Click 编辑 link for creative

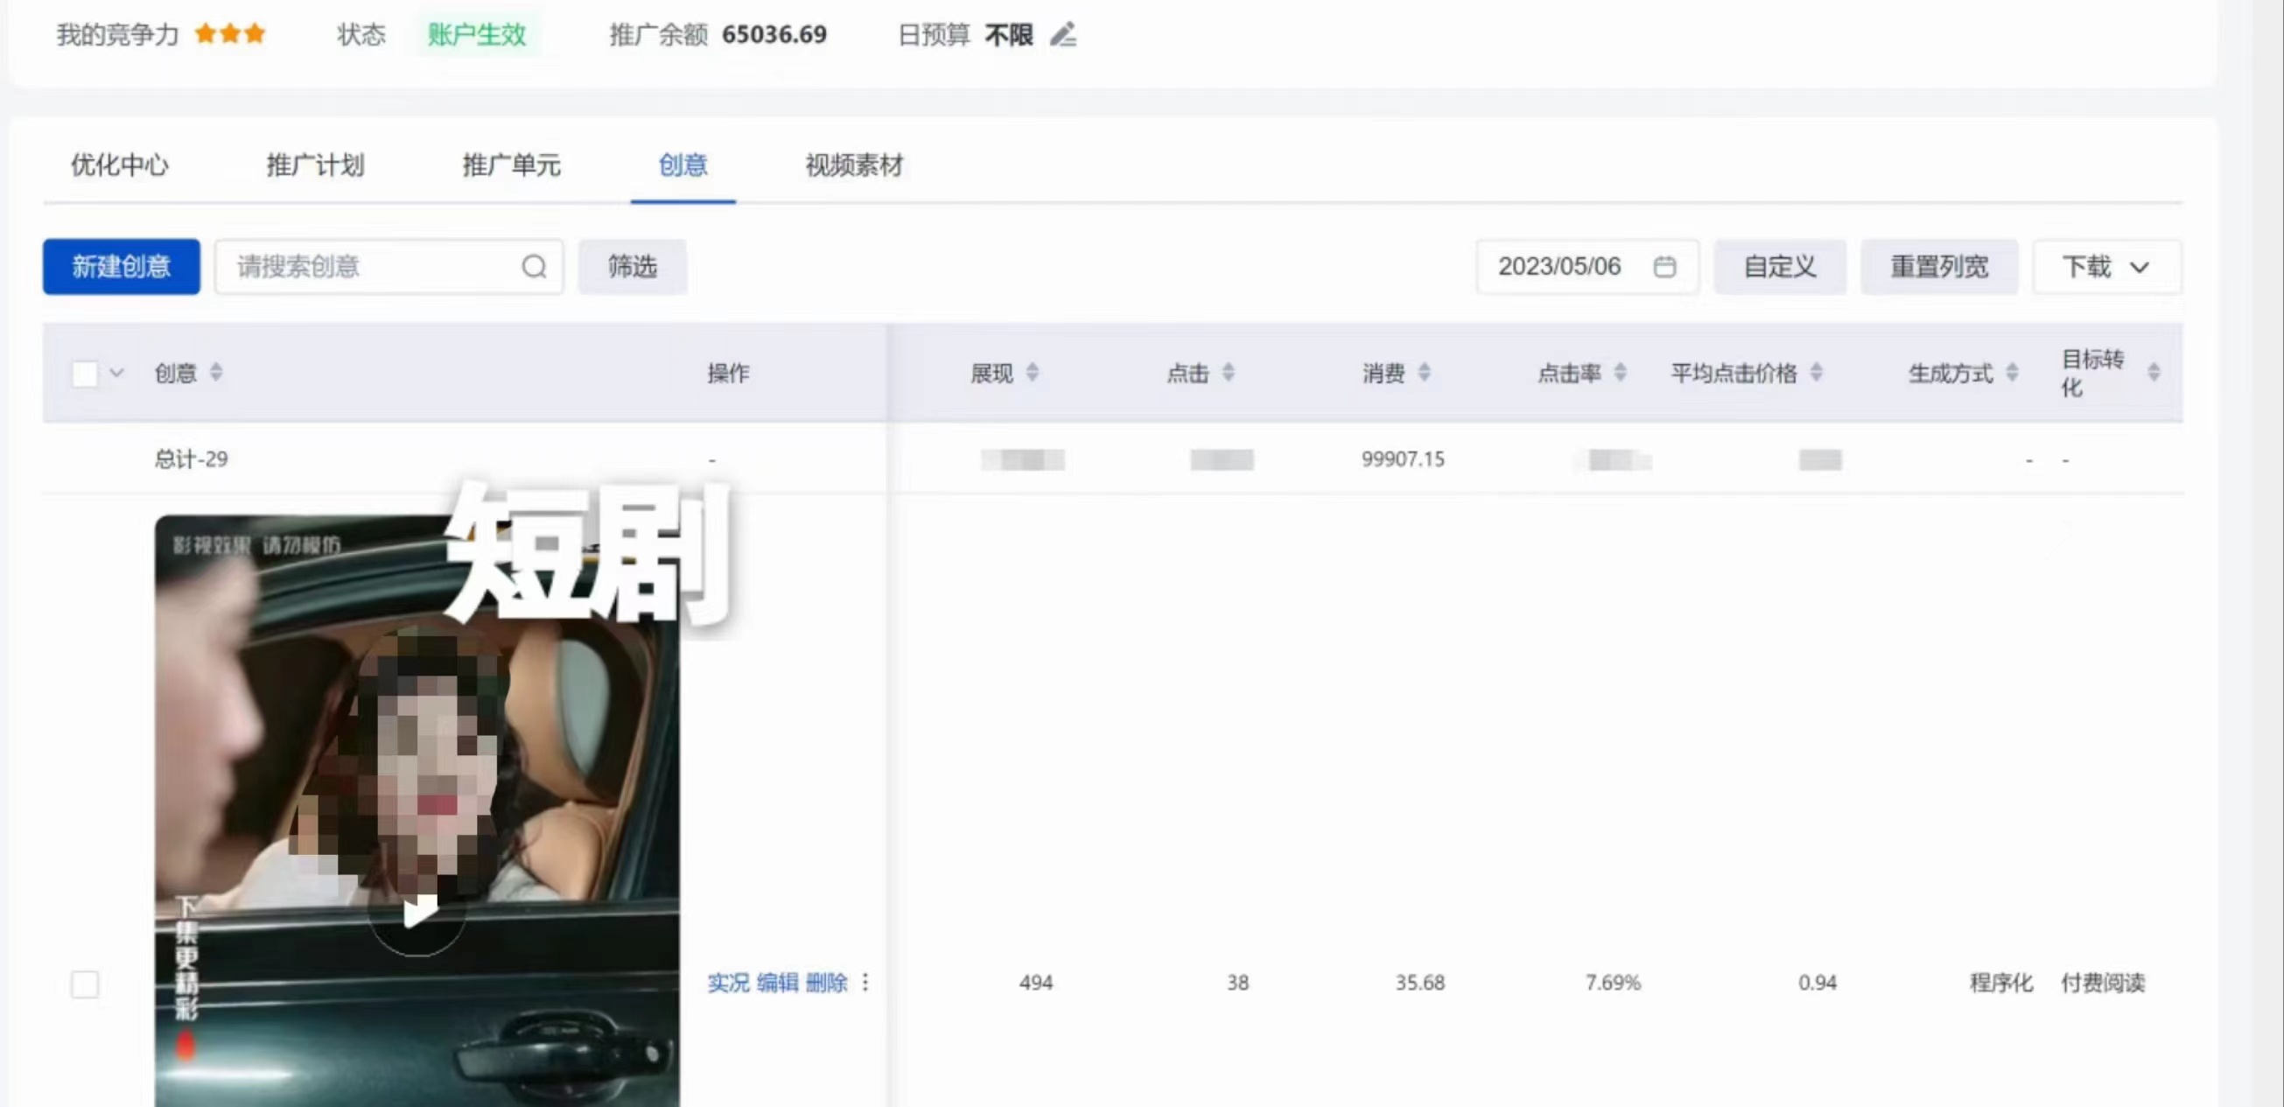[778, 982]
